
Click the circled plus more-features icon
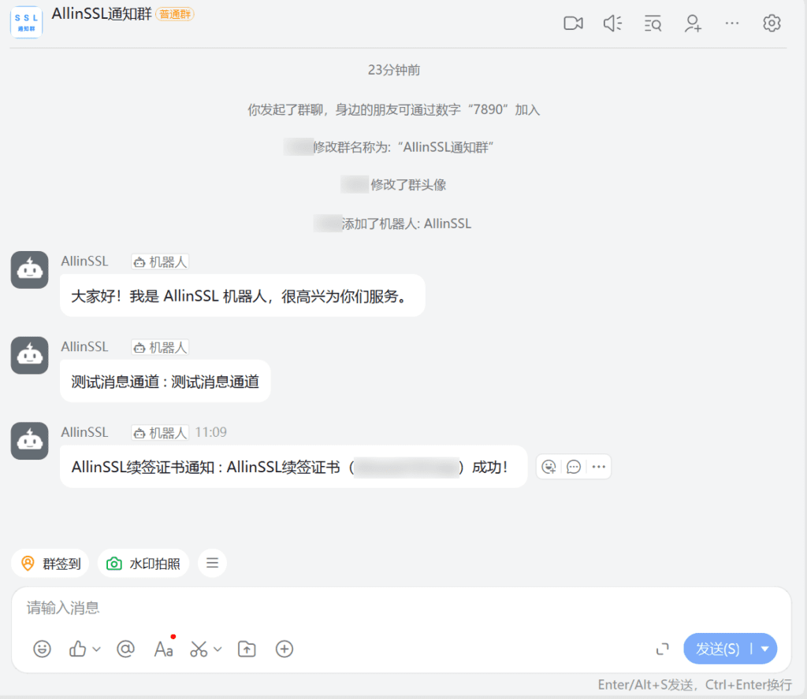284,649
